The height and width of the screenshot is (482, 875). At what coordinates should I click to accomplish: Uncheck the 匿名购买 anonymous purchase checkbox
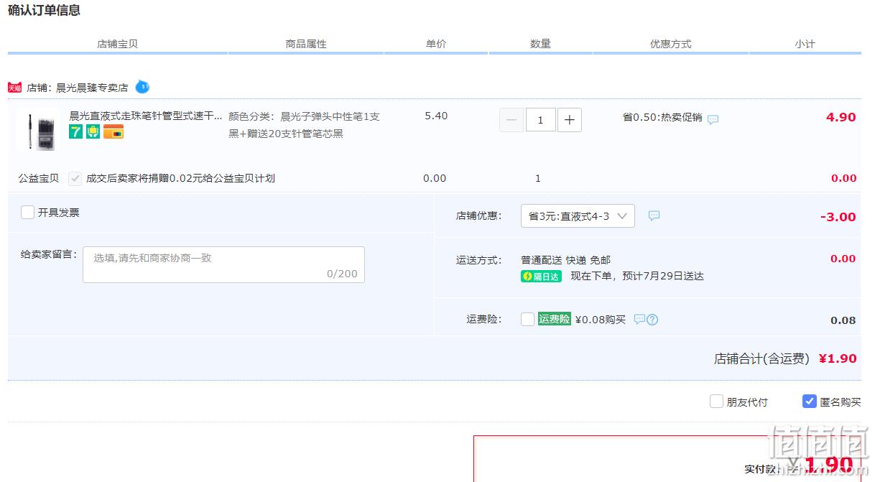[x=810, y=402]
